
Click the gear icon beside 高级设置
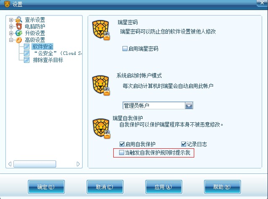click(19, 40)
